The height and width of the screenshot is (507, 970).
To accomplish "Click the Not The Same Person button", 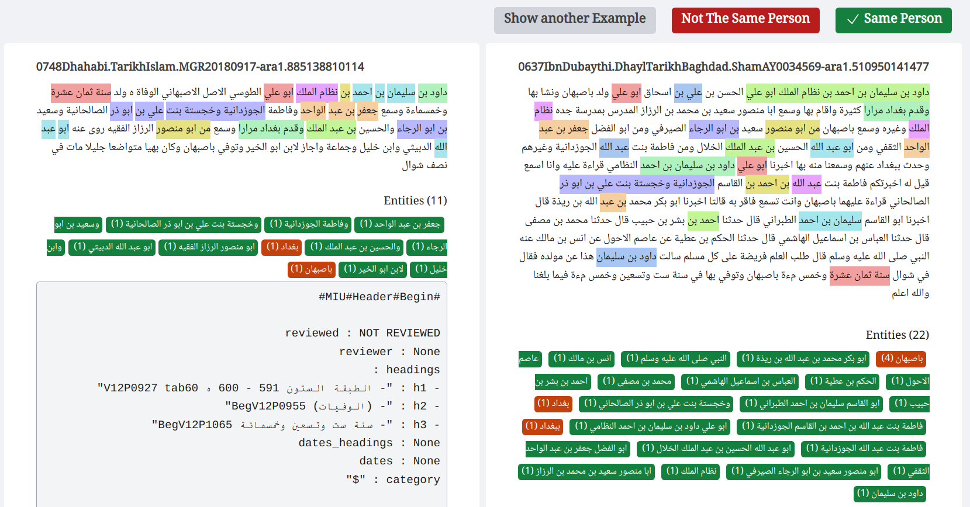I will [x=745, y=20].
